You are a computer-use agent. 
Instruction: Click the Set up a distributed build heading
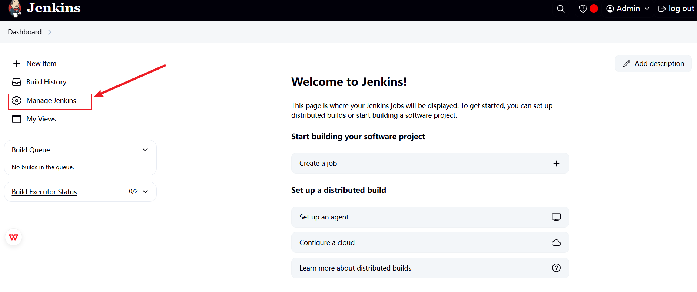tap(339, 190)
